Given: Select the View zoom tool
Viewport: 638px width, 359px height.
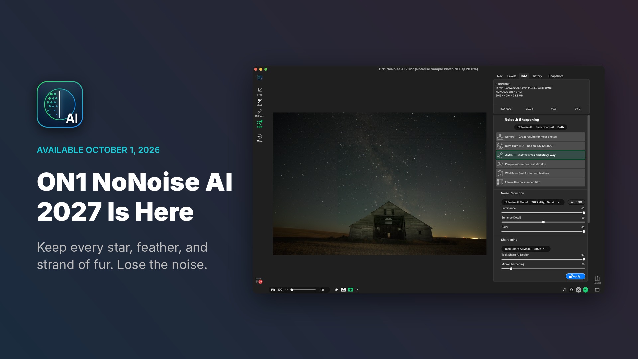Looking at the screenshot, I should pyautogui.click(x=260, y=124).
